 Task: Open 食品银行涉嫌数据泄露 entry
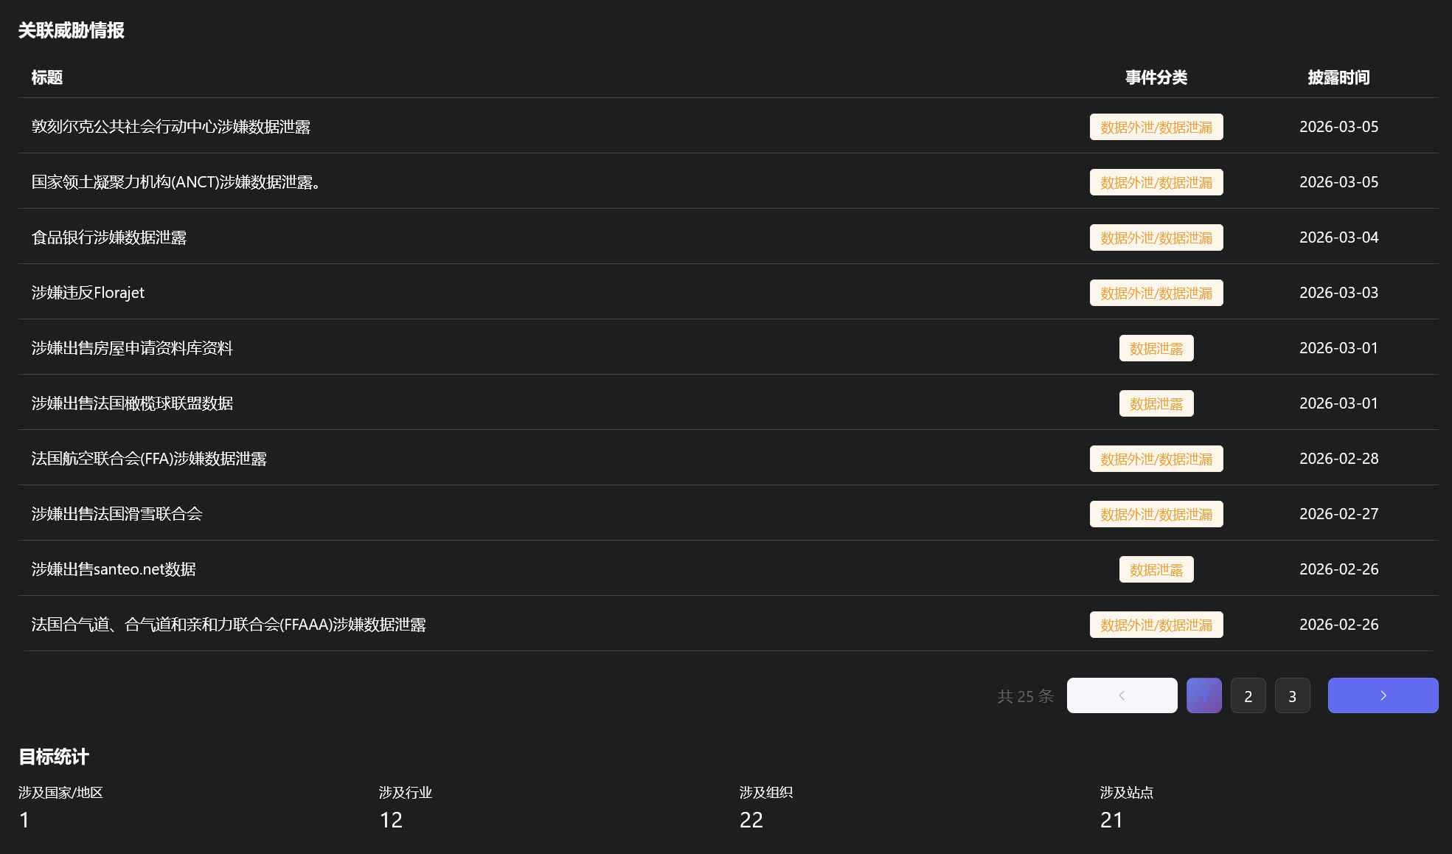coord(109,237)
